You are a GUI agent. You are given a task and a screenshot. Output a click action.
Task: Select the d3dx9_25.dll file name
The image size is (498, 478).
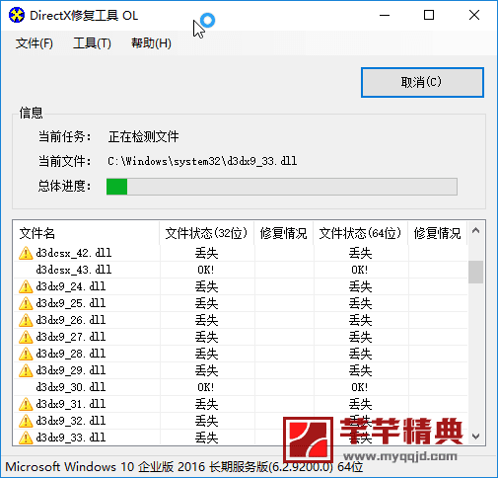[71, 303]
